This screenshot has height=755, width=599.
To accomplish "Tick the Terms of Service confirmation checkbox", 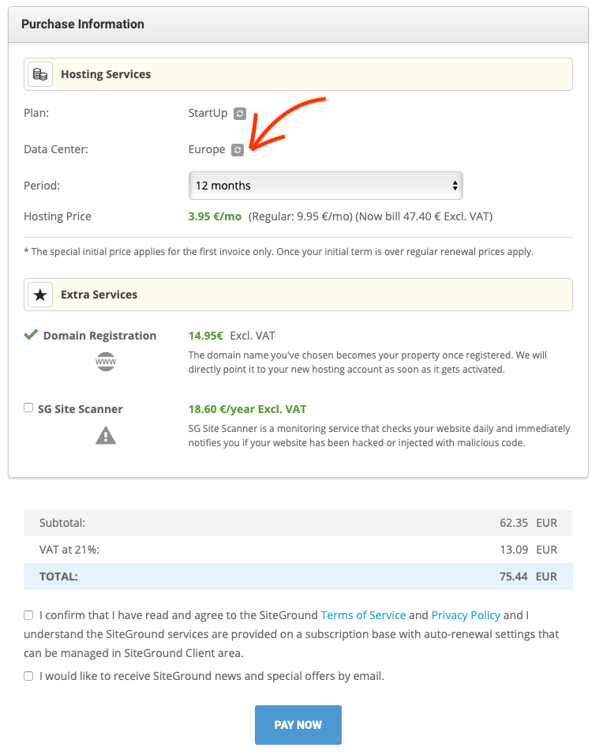I will click(28, 615).
